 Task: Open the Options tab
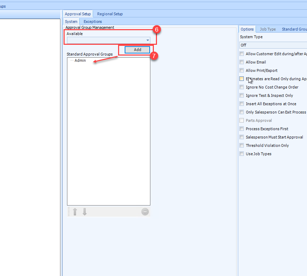pos(247,29)
